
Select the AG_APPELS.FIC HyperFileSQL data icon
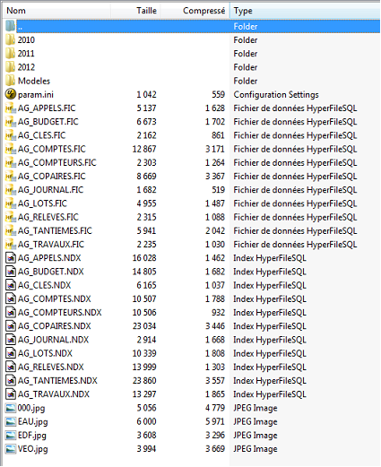click(x=11, y=108)
